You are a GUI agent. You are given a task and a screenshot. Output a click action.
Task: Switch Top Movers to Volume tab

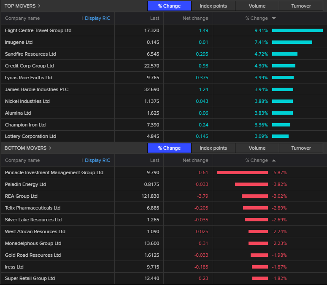[257, 6]
